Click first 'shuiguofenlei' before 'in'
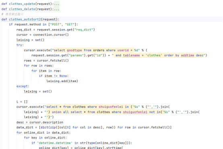 point(111,107)
